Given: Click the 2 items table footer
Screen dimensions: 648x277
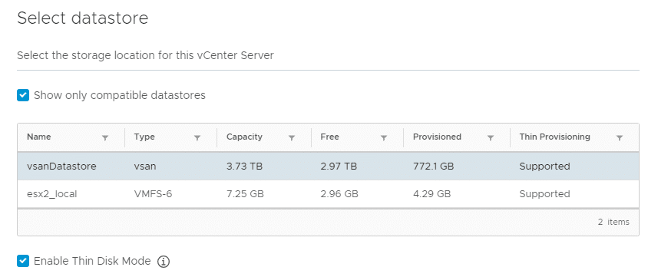Looking at the screenshot, I should (x=613, y=222).
